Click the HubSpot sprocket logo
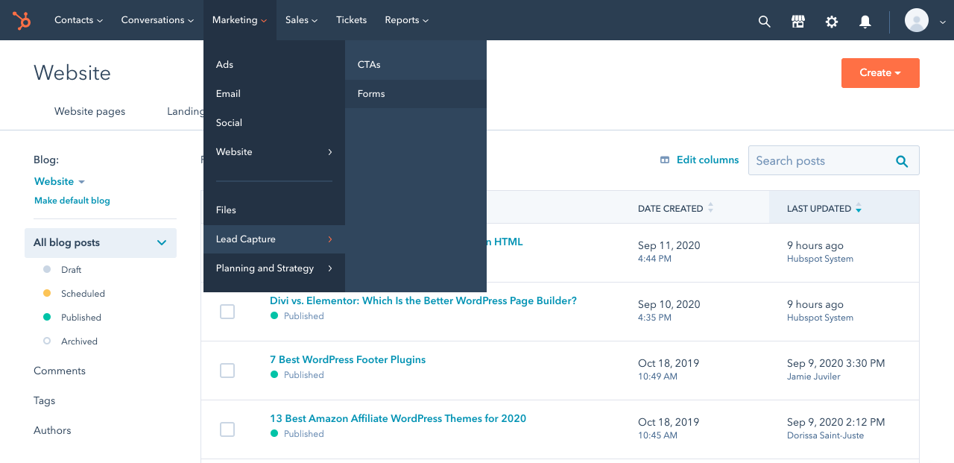 click(x=22, y=20)
